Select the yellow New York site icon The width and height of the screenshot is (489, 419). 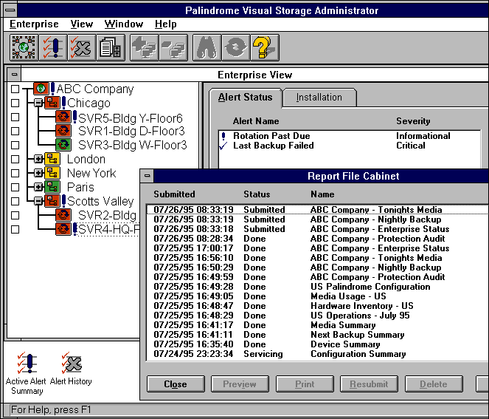click(52, 173)
